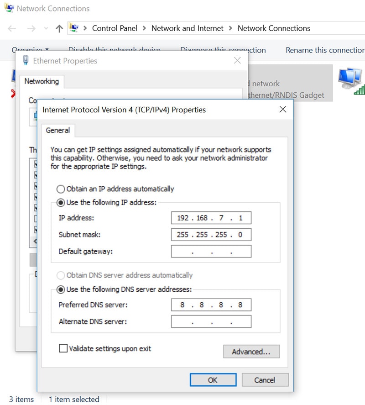
Task: Expand chevron after Control Panel breadcrumb
Action: tap(144, 28)
